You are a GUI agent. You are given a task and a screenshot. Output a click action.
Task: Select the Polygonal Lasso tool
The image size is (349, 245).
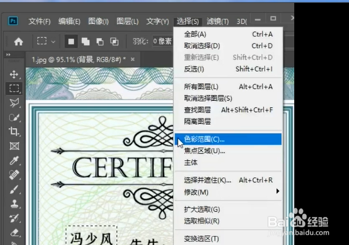(x=14, y=103)
